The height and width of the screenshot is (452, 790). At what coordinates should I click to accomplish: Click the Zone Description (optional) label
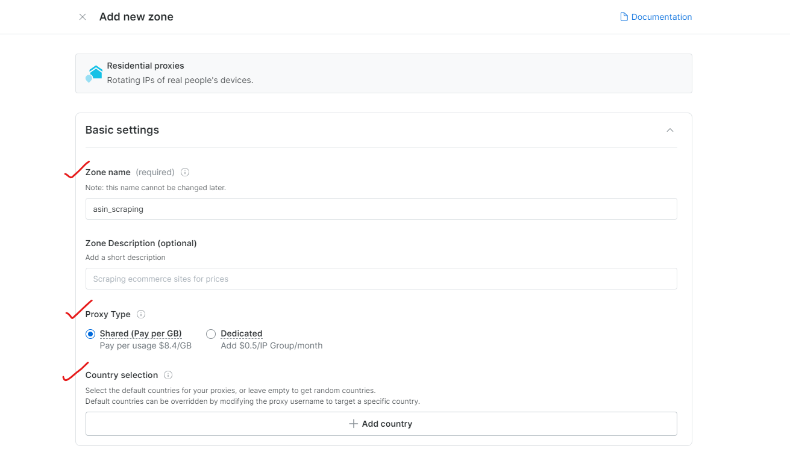click(141, 243)
